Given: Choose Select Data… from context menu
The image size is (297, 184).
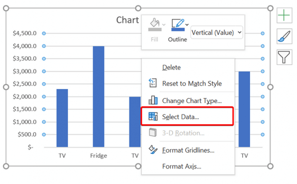Looking at the screenshot, I should [x=181, y=117].
